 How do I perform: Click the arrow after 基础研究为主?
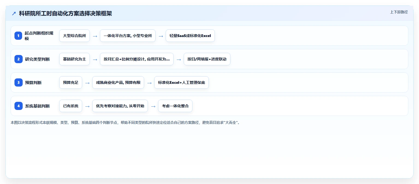click(95, 59)
